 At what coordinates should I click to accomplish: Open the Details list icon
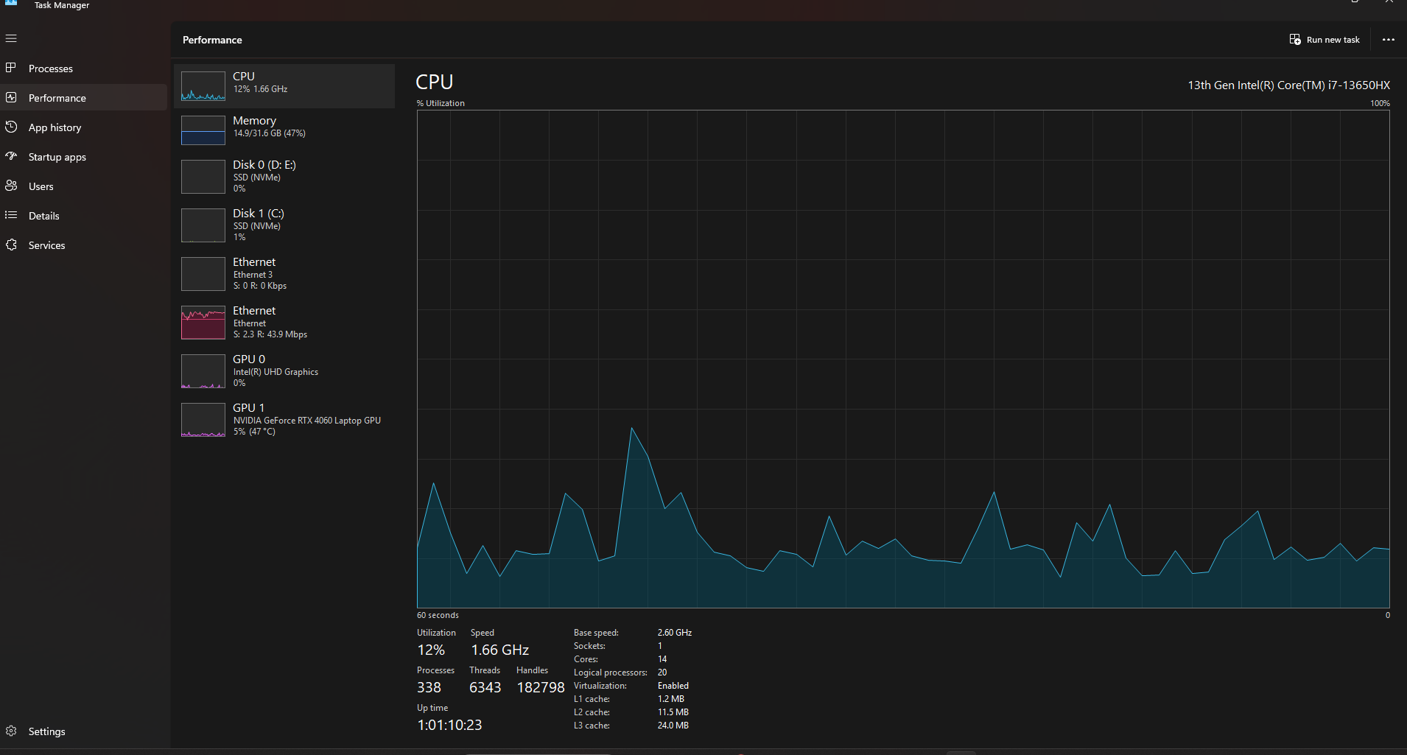coord(11,215)
